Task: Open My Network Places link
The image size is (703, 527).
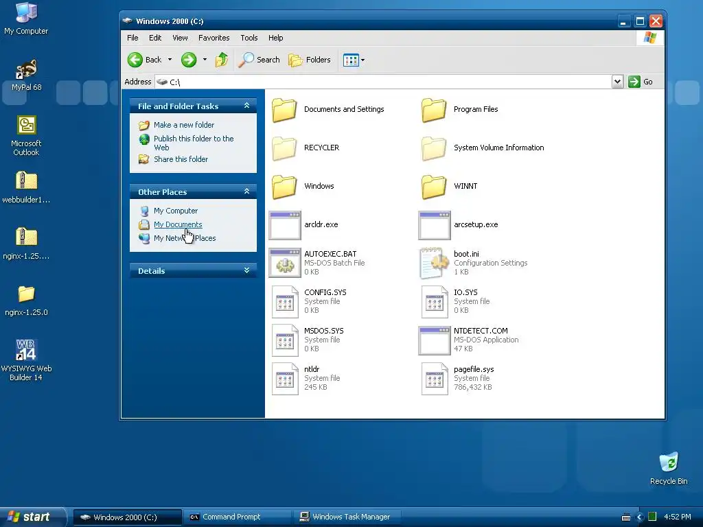Action: (x=185, y=238)
